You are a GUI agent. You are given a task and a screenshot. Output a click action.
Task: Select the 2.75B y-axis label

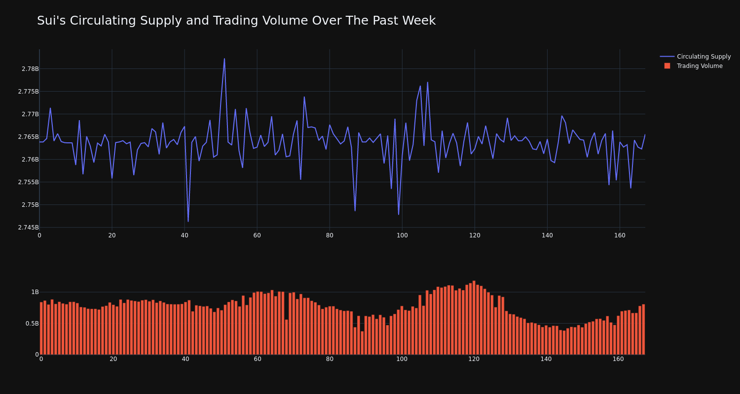(x=30, y=205)
